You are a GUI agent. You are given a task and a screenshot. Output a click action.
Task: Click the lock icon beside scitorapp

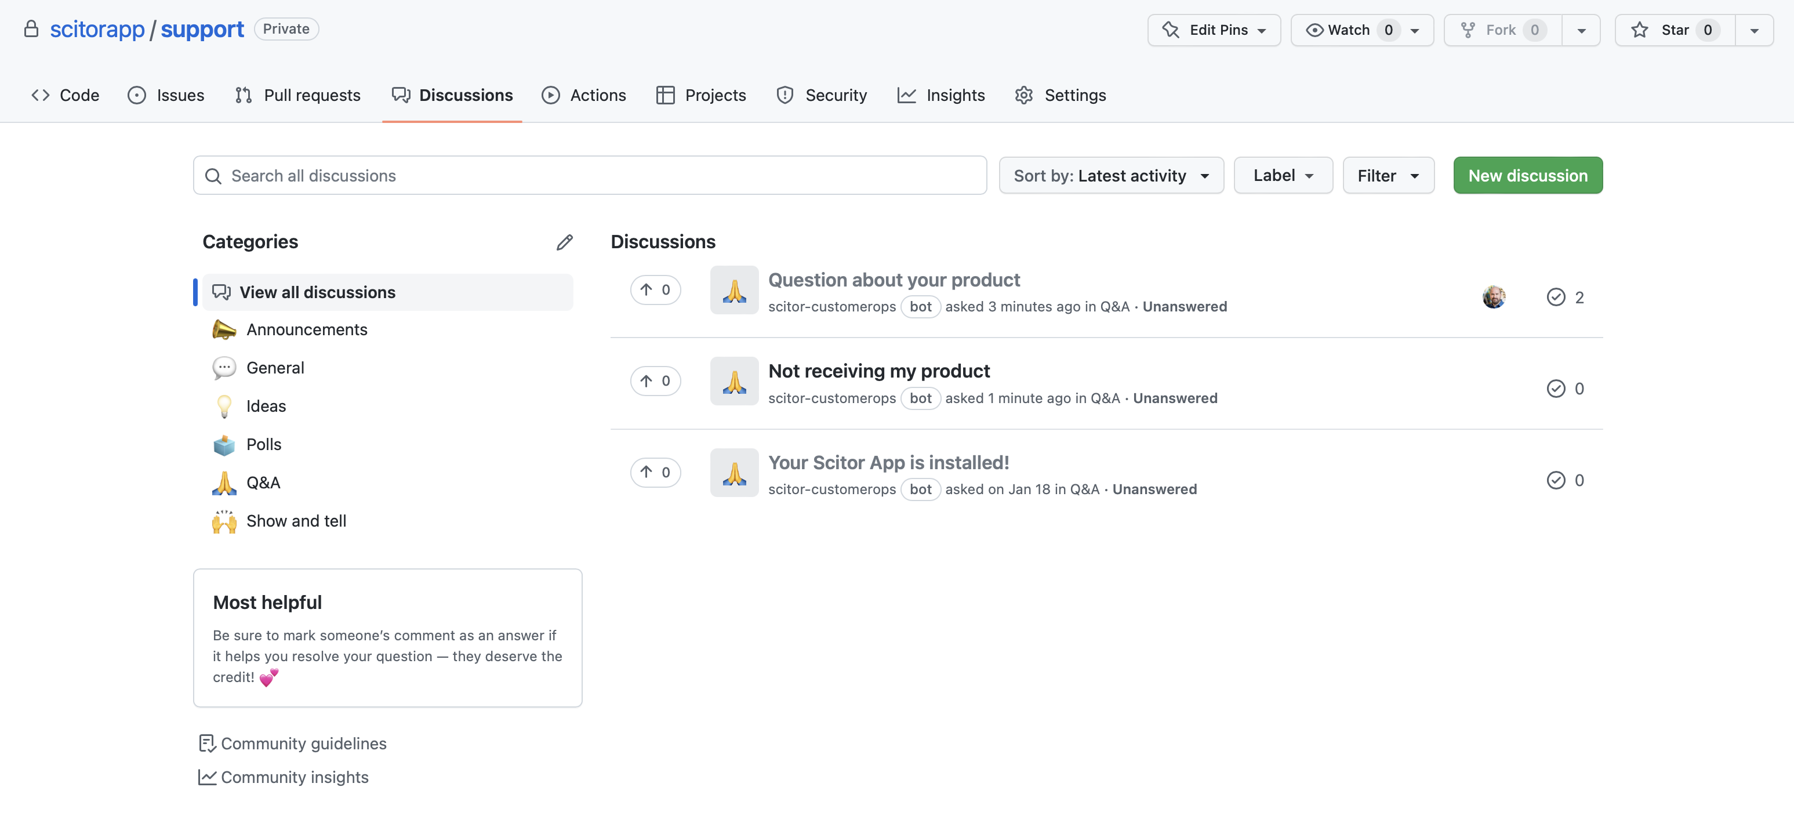[31, 28]
